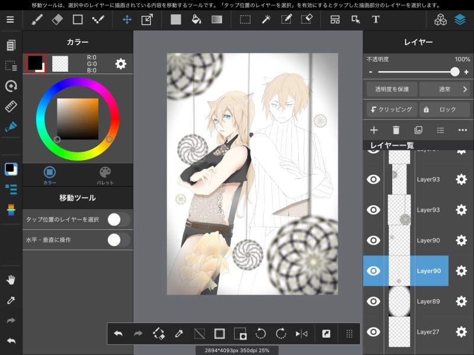This screenshot has height=355, width=474.
Task: Rotate canvas clockwise
Action: [x=281, y=334]
